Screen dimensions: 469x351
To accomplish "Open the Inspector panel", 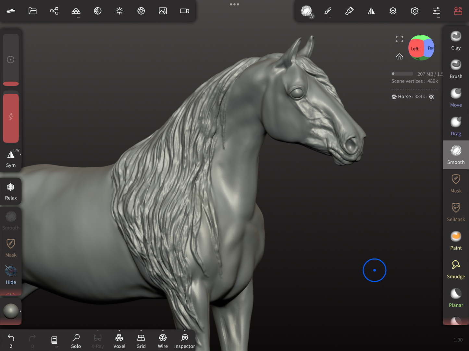I will [x=184, y=341].
